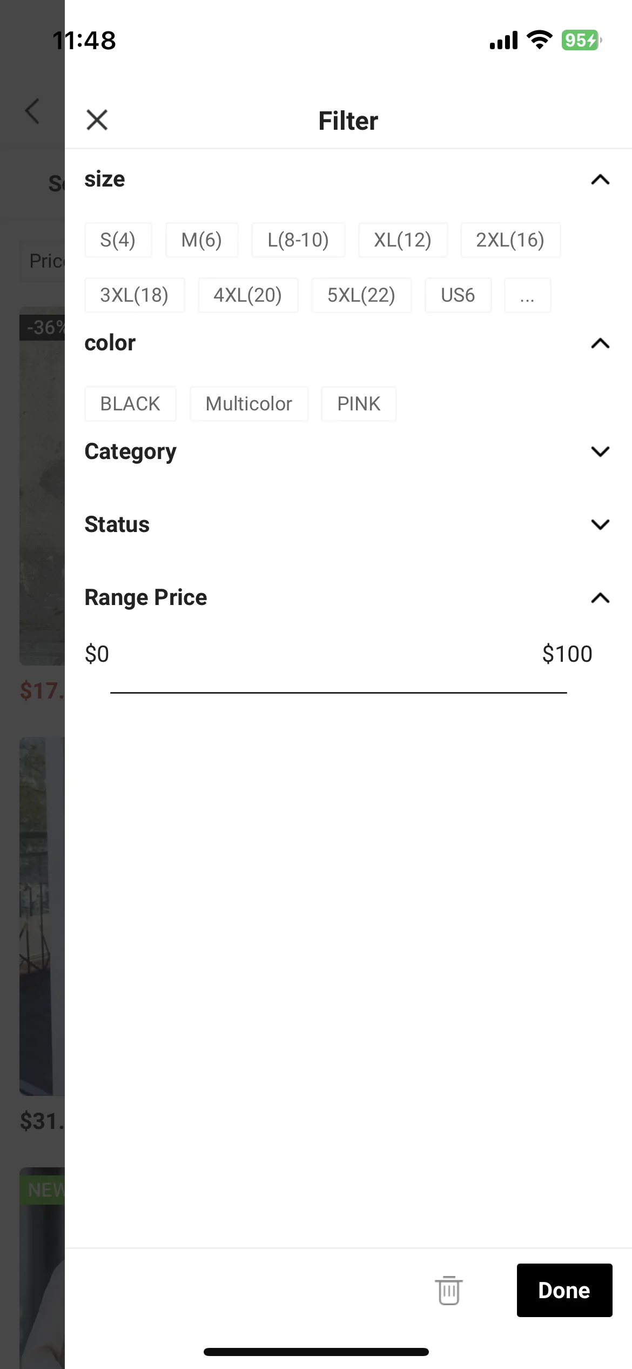
Task: Collapse the Range Price section
Action: point(600,598)
